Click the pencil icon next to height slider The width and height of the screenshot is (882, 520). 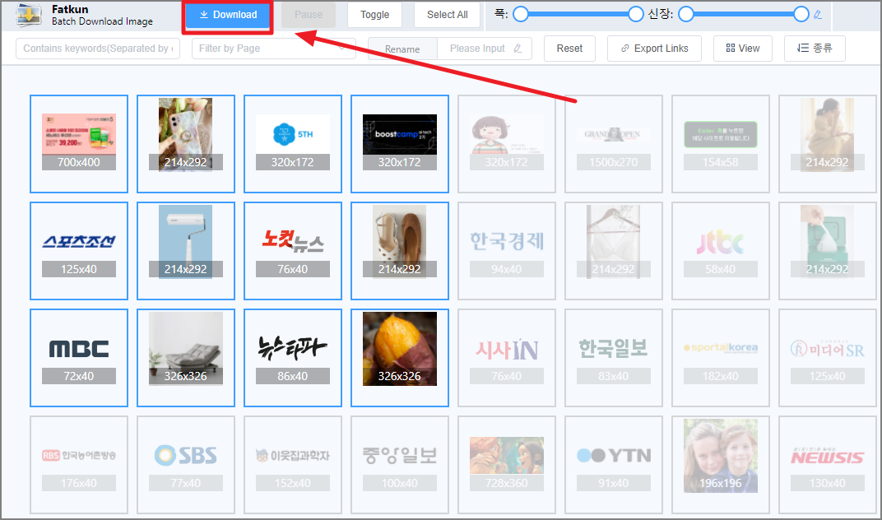818,15
